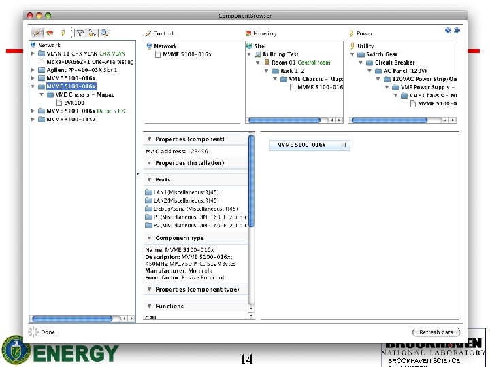490x367 pixels.
Task: Click the Moxa-DA662-1 document icon
Action: (42, 62)
